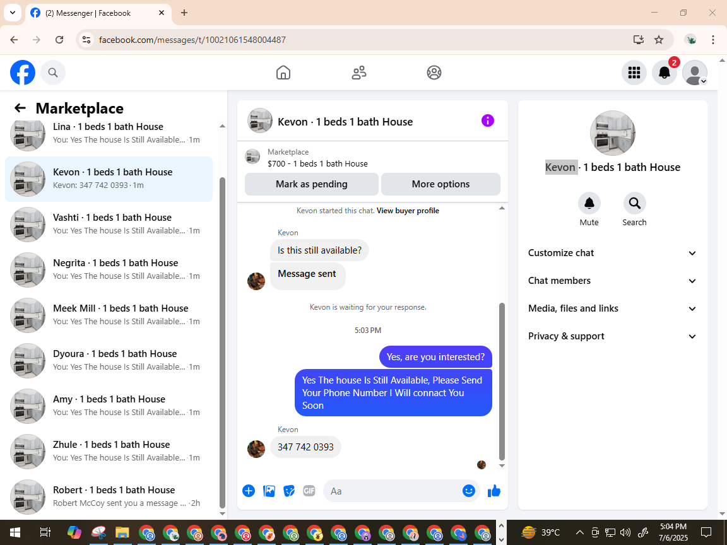Viewport: 727px width, 545px height.
Task: Open conversation information purple icon
Action: [488, 120]
